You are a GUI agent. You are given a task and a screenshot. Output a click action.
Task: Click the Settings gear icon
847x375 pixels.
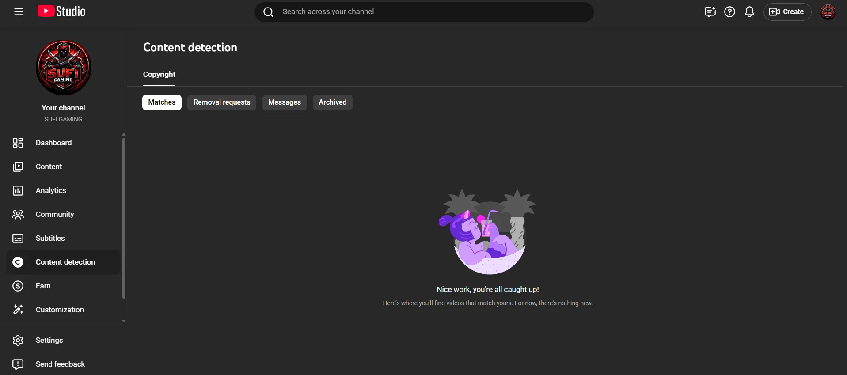(18, 341)
